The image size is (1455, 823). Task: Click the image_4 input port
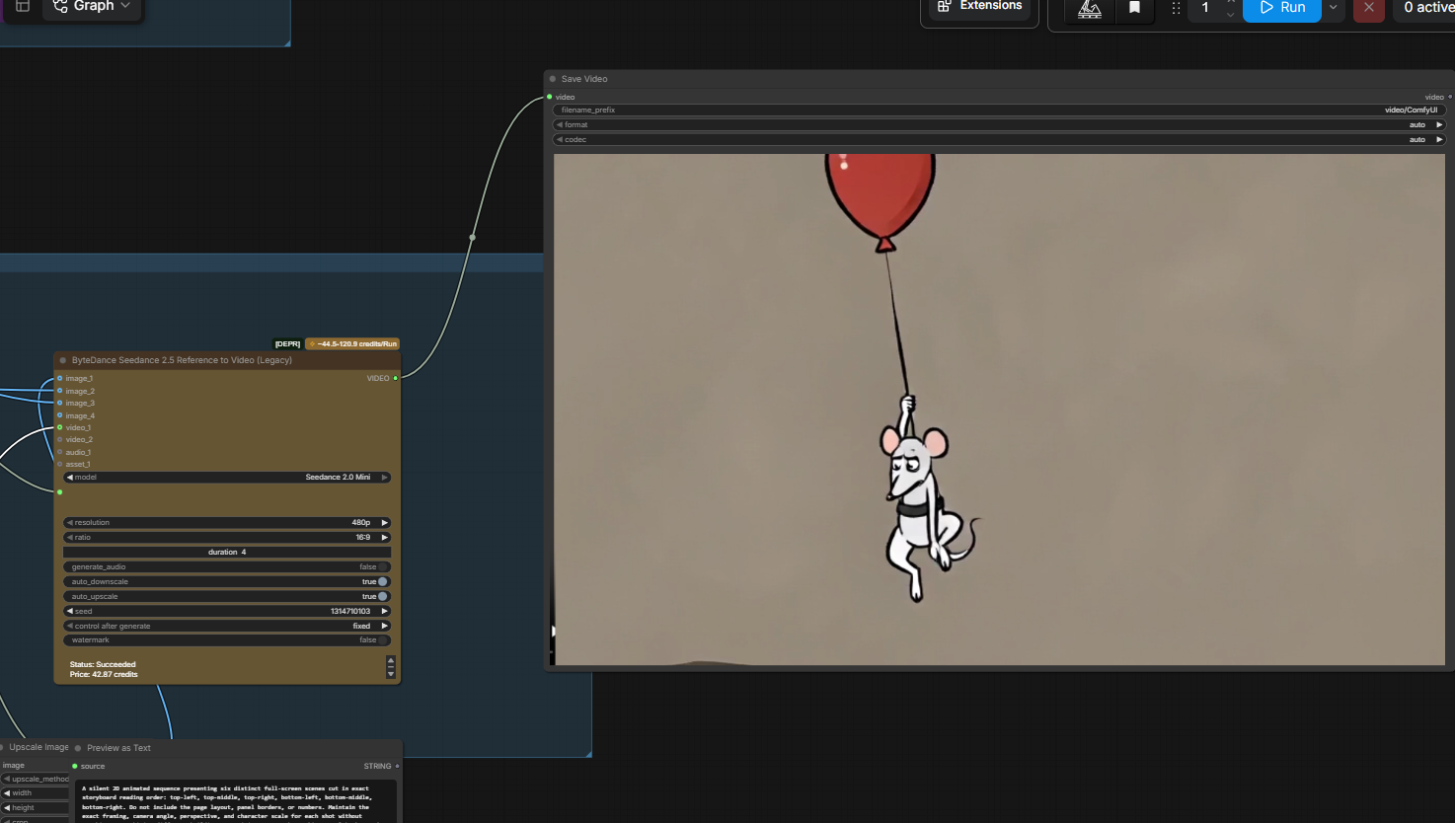(x=60, y=415)
